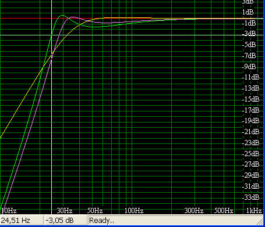Click the -25dB scale label
The image size is (265, 227).
pyautogui.click(x=251, y=154)
